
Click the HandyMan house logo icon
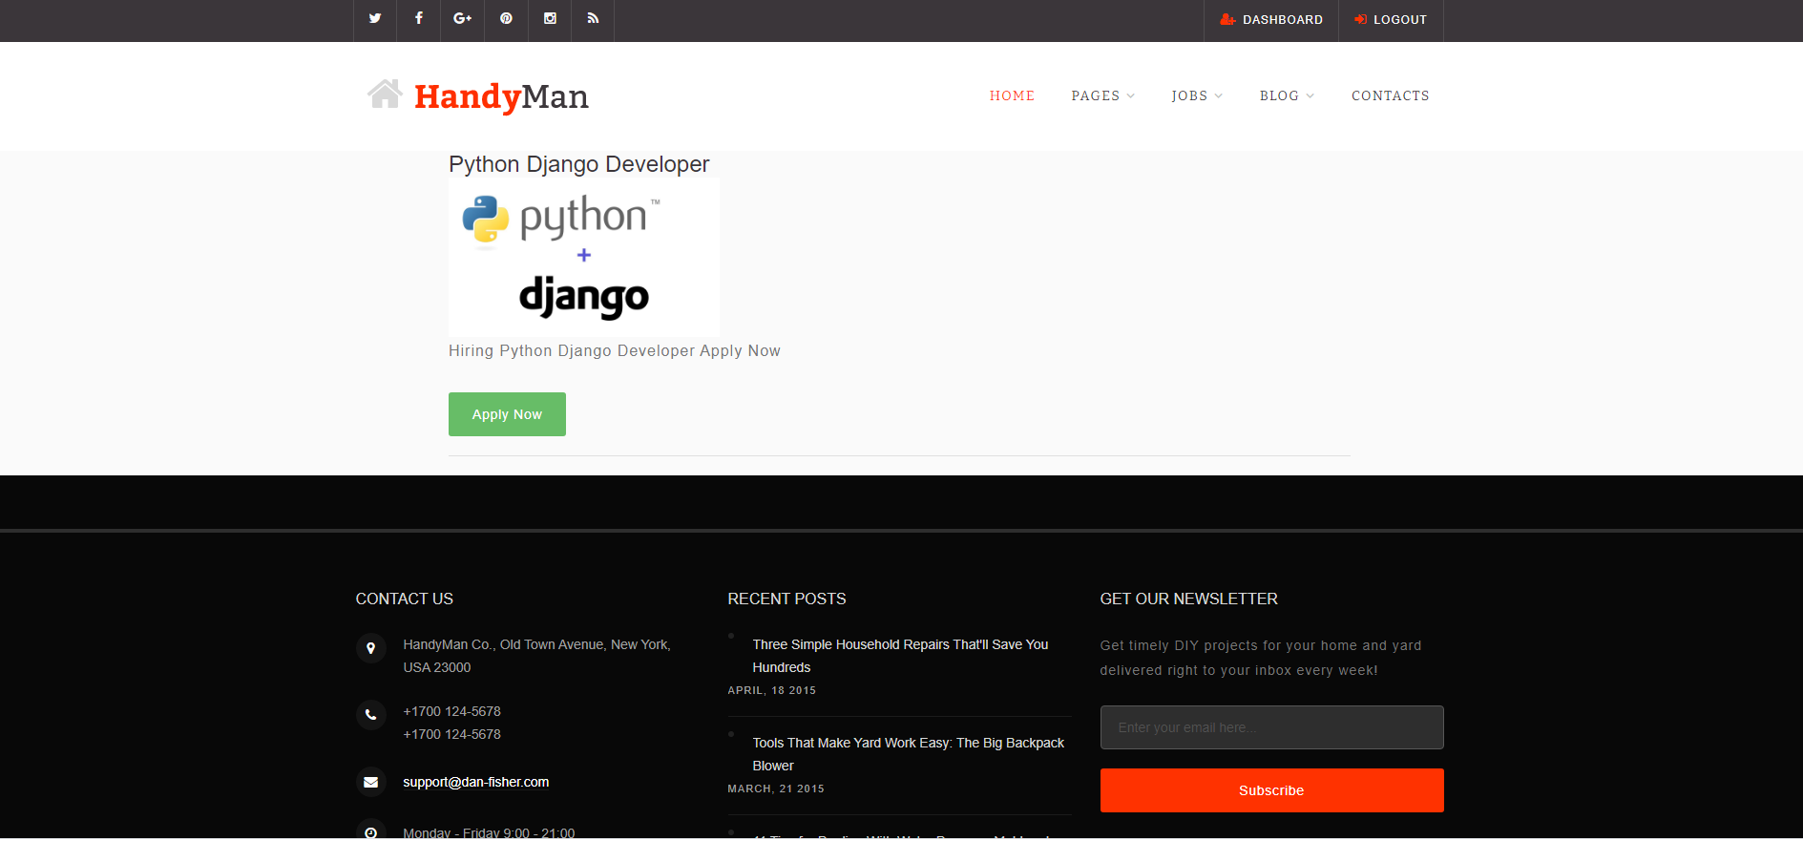click(x=386, y=95)
